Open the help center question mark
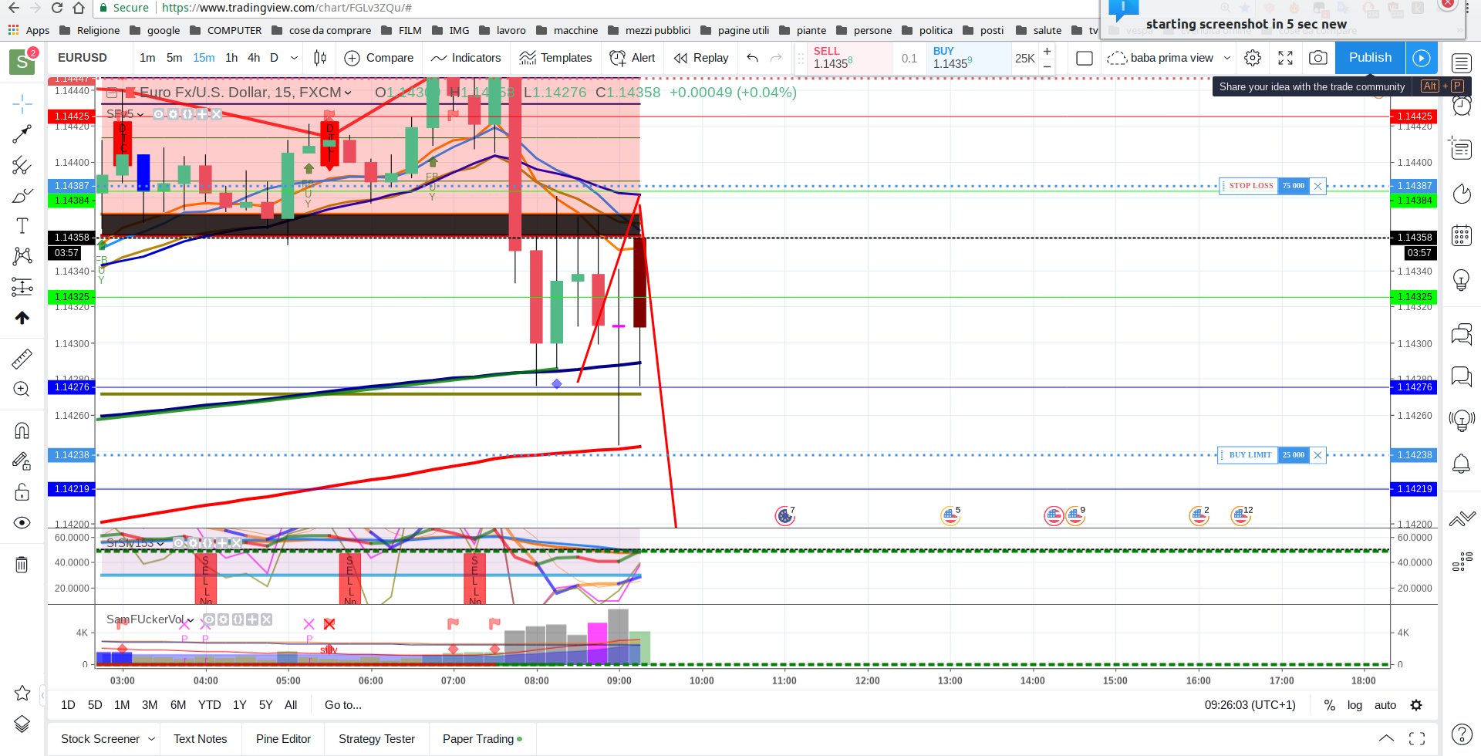The height and width of the screenshot is (756, 1481). click(1462, 734)
